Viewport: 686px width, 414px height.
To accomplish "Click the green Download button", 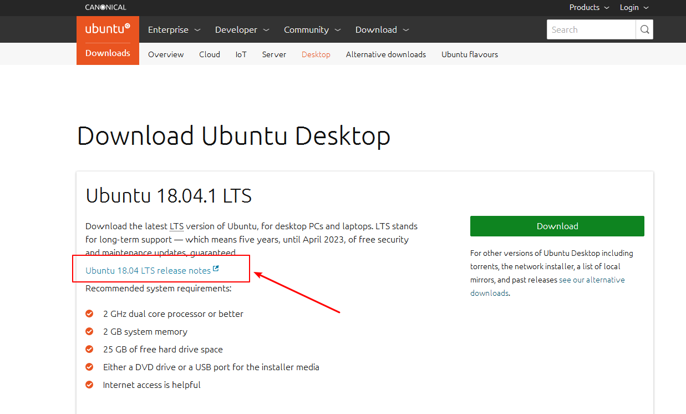I will [557, 226].
